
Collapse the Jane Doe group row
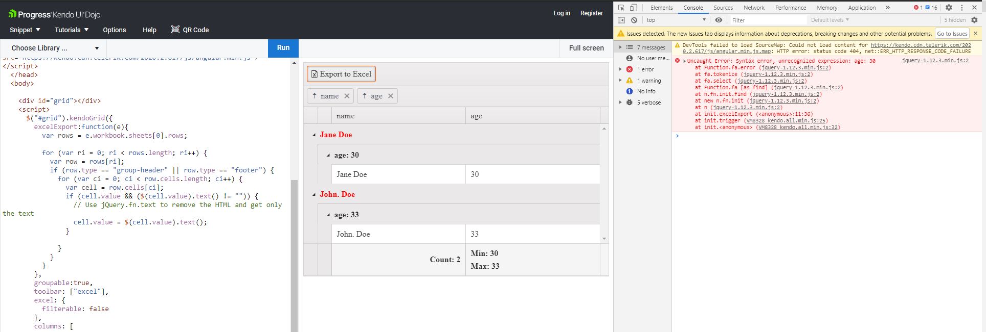coord(314,135)
